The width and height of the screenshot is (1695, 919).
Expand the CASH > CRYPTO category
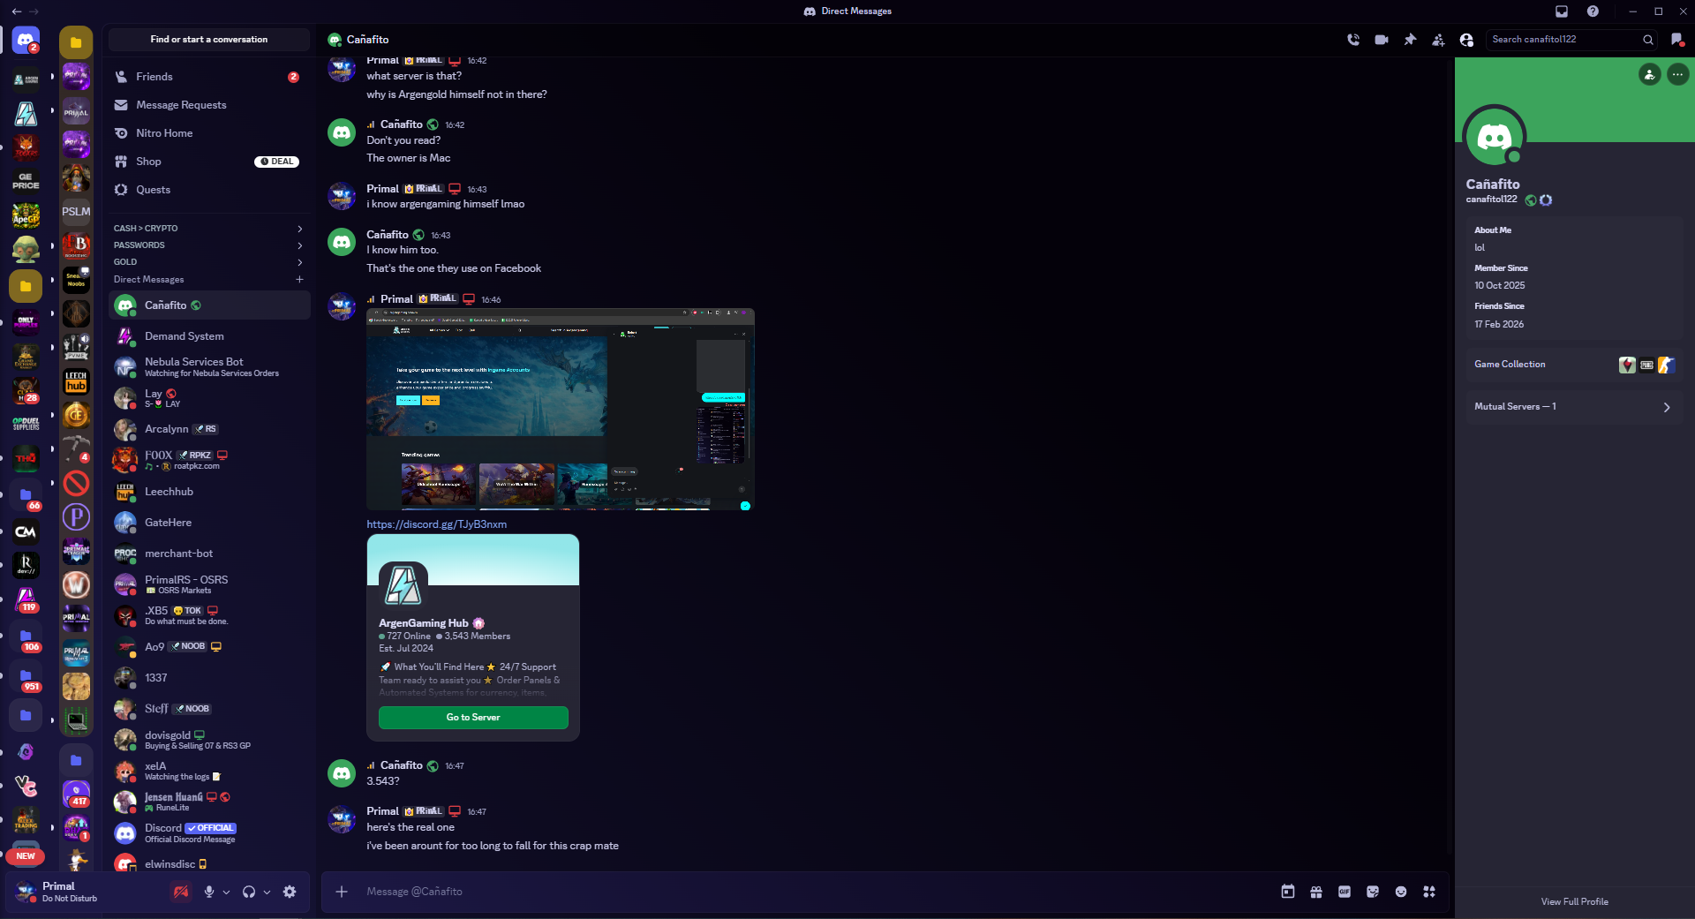tap(209, 229)
